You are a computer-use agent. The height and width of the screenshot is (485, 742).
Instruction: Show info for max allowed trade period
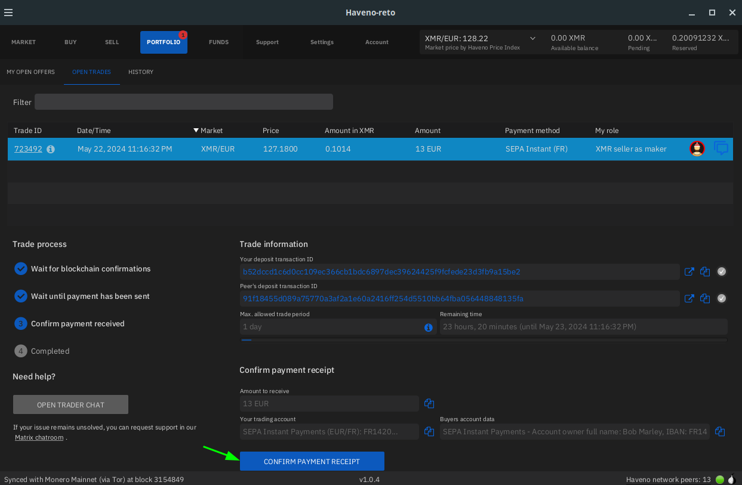coord(428,328)
